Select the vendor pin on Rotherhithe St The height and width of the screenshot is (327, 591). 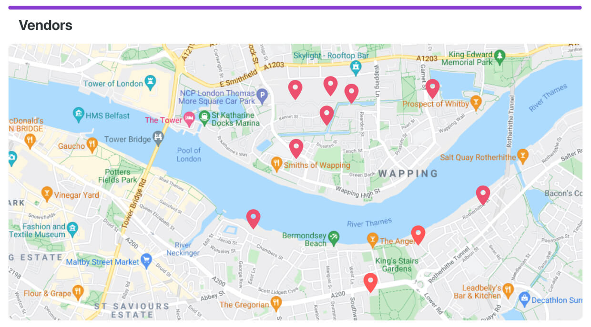[x=483, y=195]
